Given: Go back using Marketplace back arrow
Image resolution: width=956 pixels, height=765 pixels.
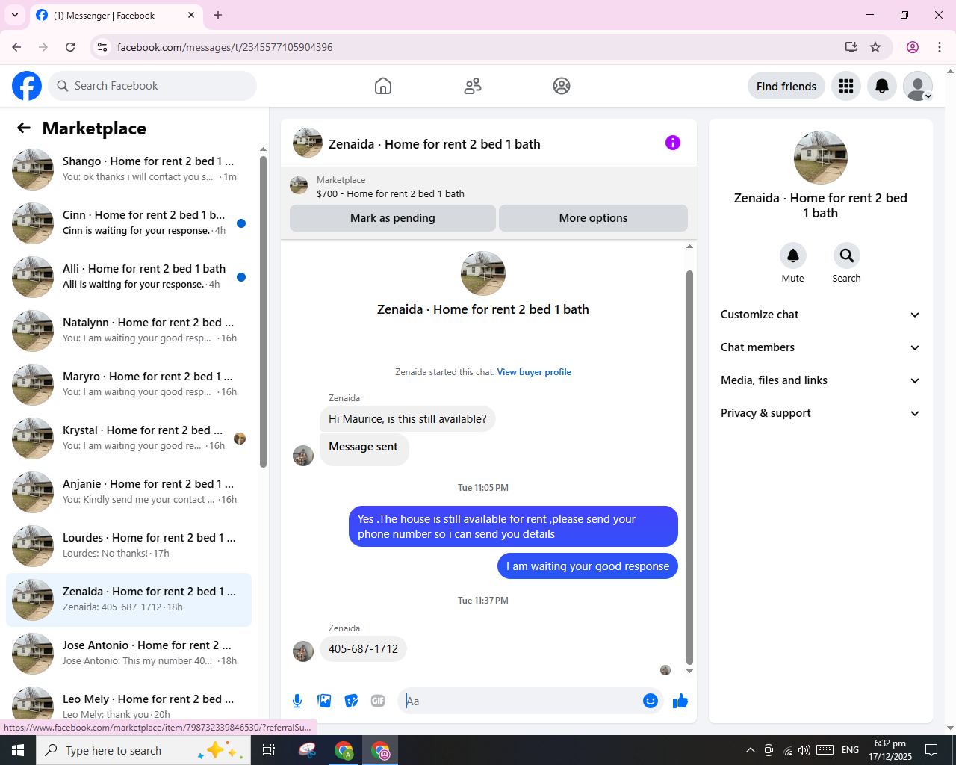Looking at the screenshot, I should pyautogui.click(x=24, y=128).
